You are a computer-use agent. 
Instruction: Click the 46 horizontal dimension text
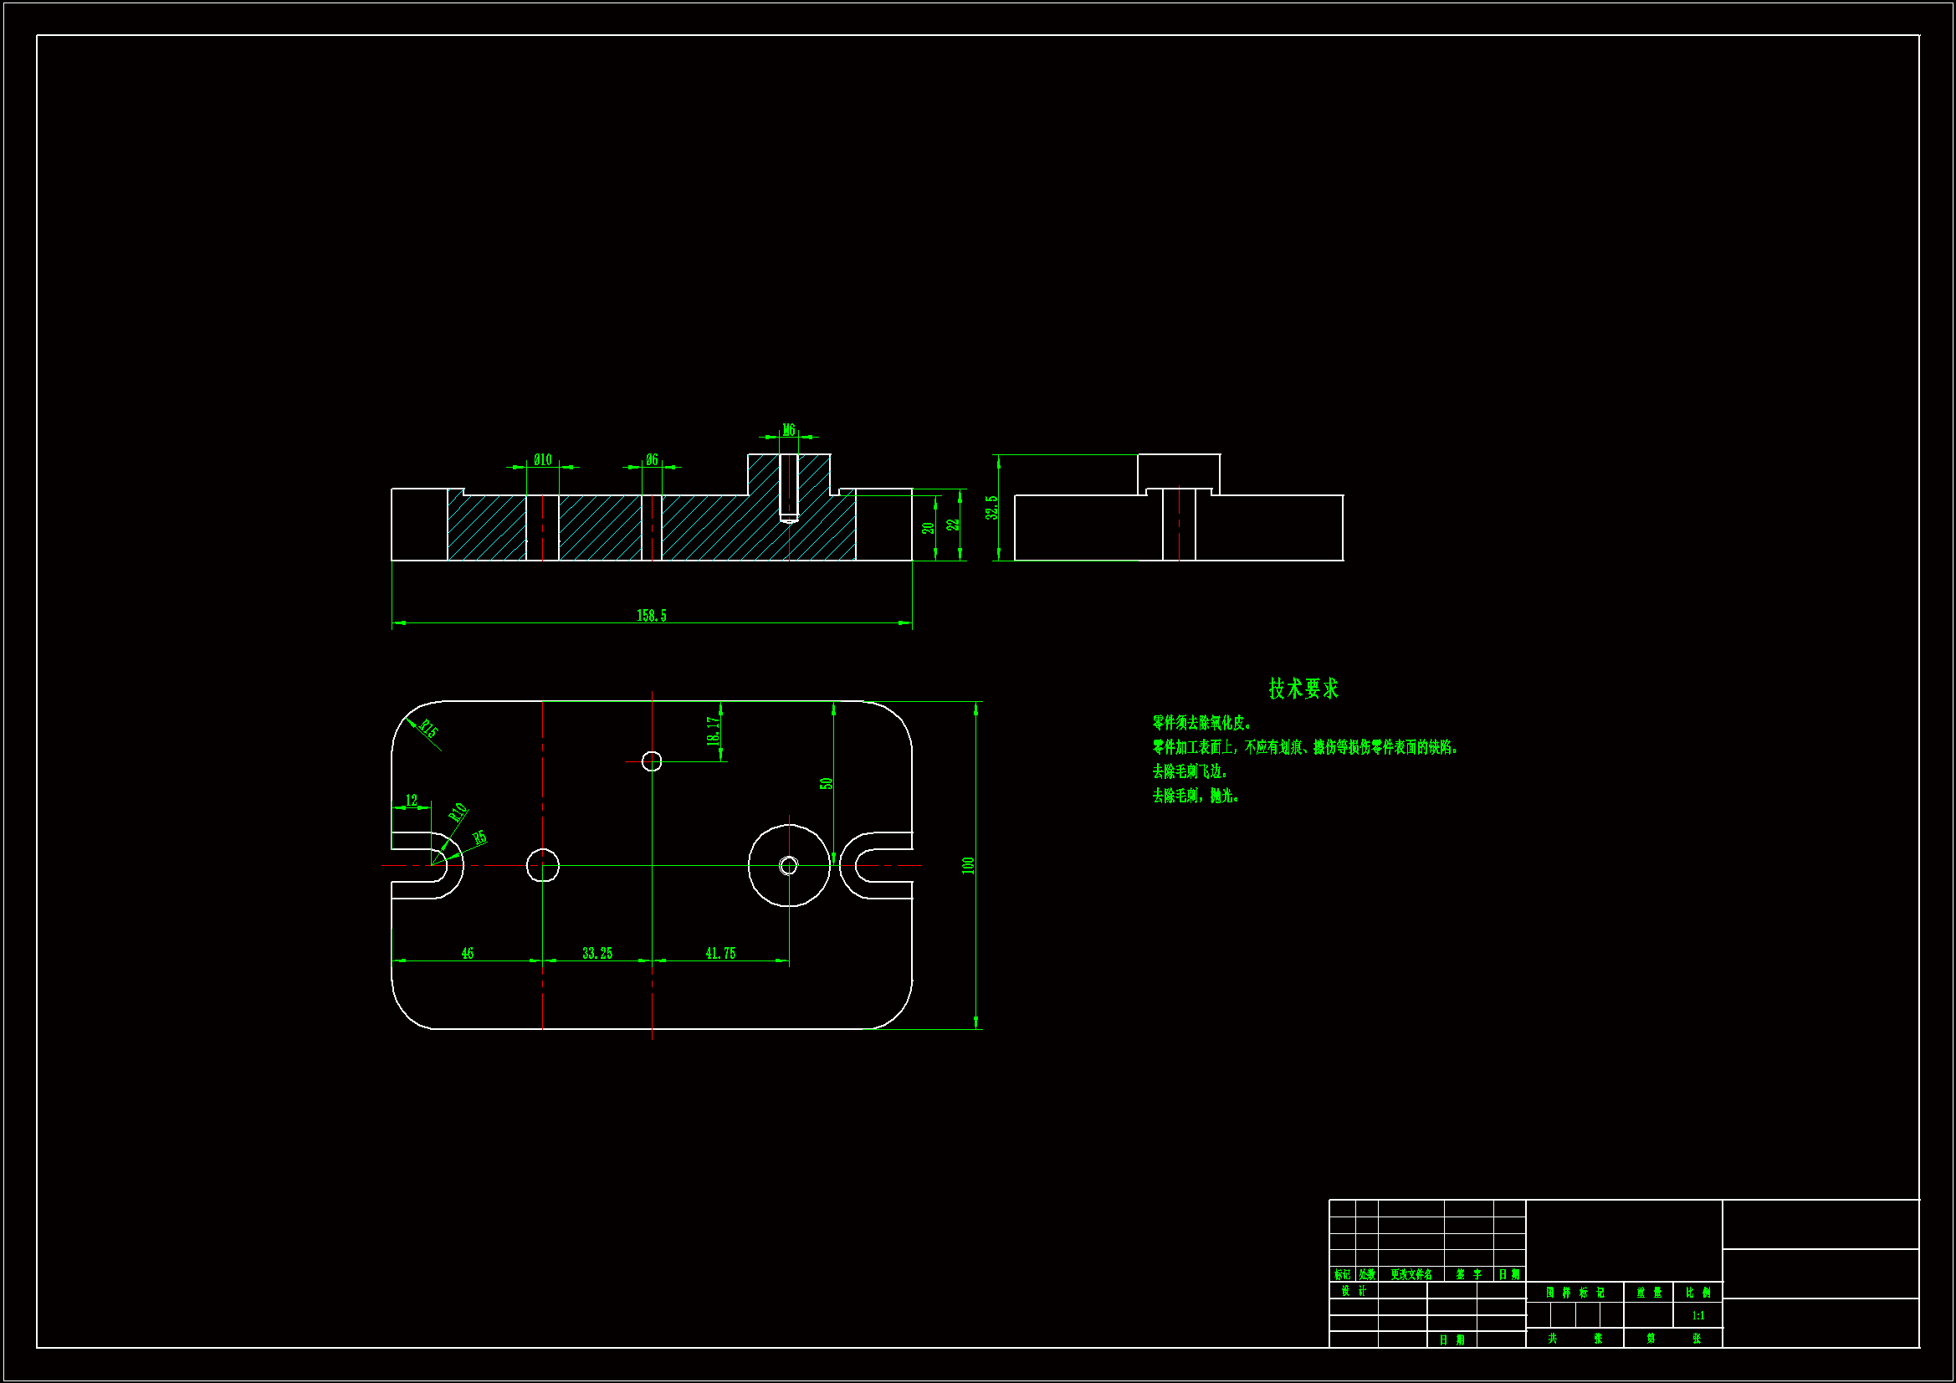467,954
